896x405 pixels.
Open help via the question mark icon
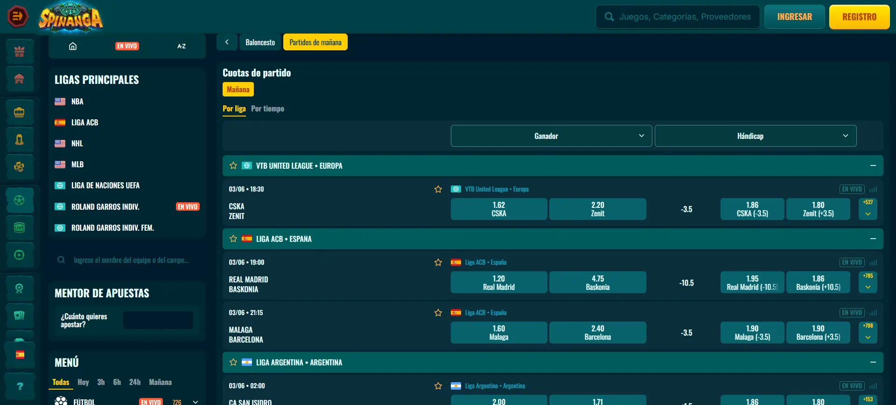[20, 386]
